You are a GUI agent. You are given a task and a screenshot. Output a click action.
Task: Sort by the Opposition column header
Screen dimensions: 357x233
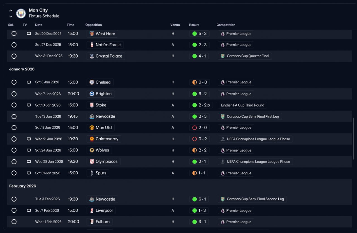coord(93,25)
